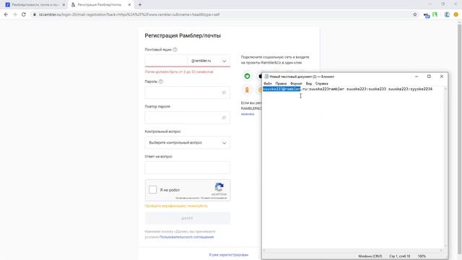Click the Стр 1, стлб position indicator

pos(399,256)
